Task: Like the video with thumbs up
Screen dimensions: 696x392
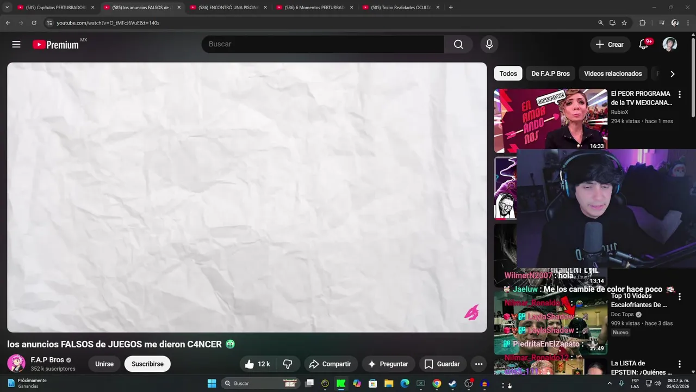Action: tap(258, 364)
